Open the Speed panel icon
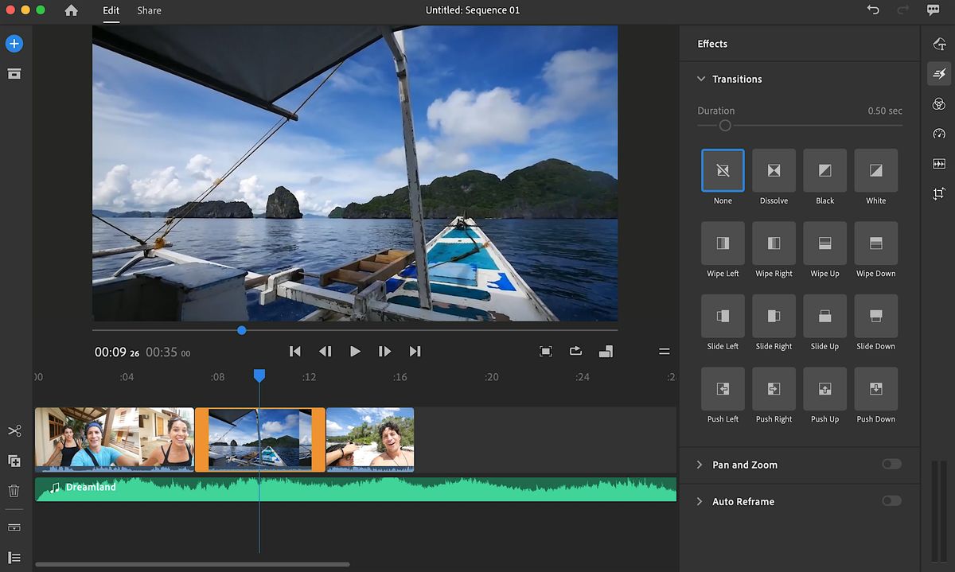The height and width of the screenshot is (572, 955). tap(939, 134)
